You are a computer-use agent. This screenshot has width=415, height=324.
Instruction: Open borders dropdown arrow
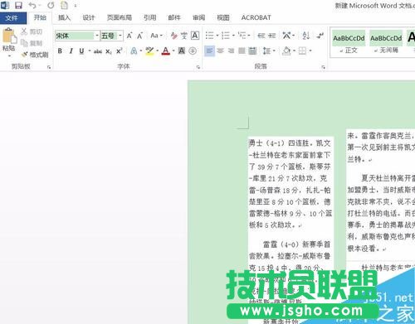310,51
